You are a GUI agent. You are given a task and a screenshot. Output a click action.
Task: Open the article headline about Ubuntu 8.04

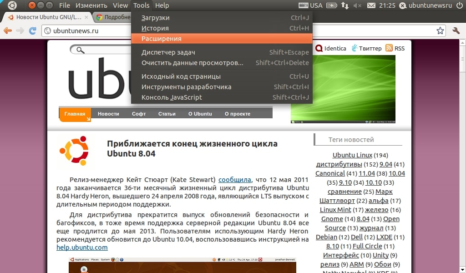192,148
